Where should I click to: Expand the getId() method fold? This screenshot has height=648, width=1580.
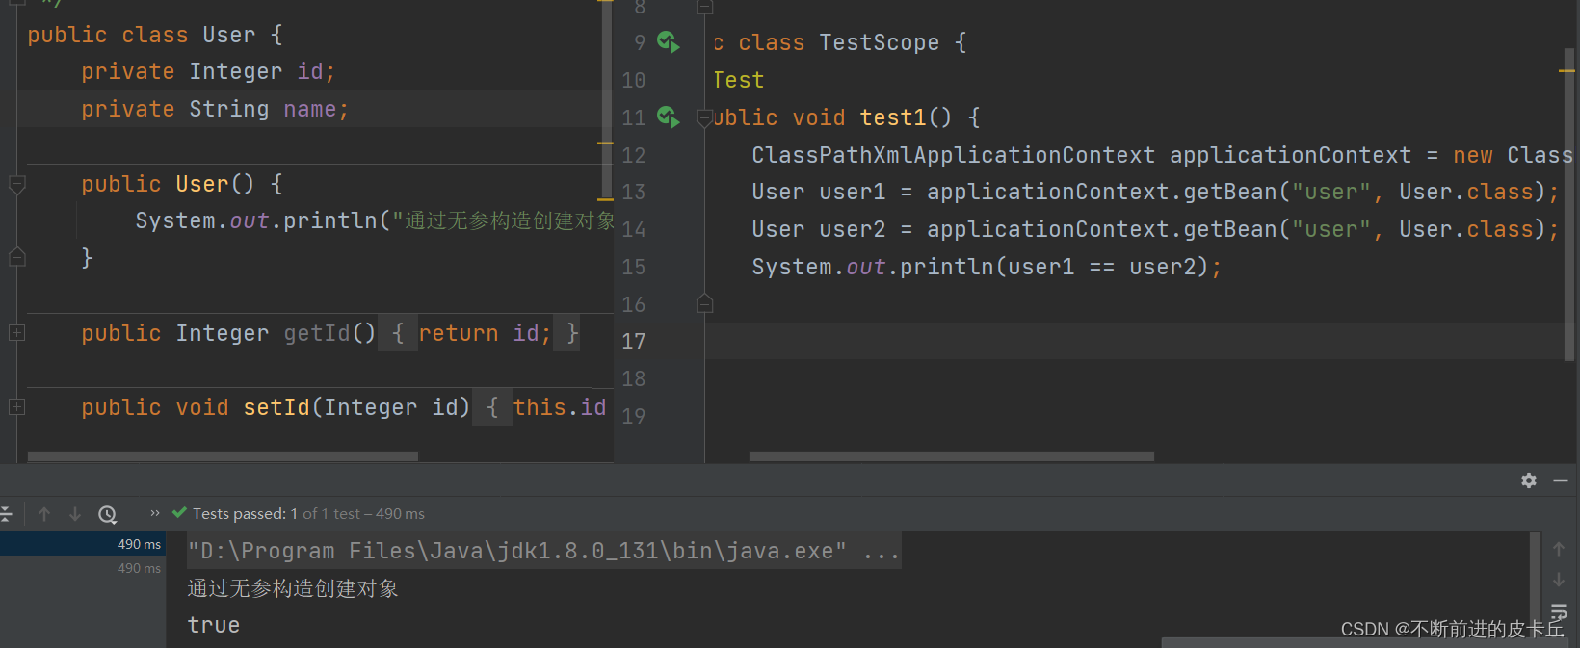pyautogui.click(x=16, y=332)
